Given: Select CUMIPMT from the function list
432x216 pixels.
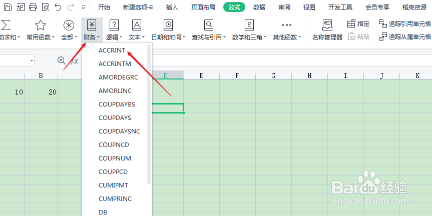Looking at the screenshot, I should pos(114,185).
